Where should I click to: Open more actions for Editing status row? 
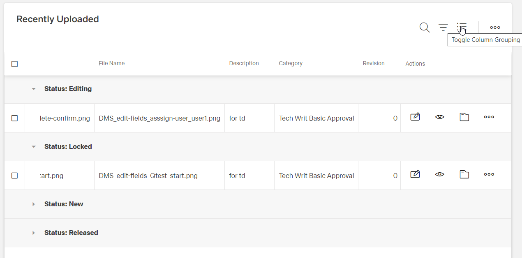tap(489, 117)
